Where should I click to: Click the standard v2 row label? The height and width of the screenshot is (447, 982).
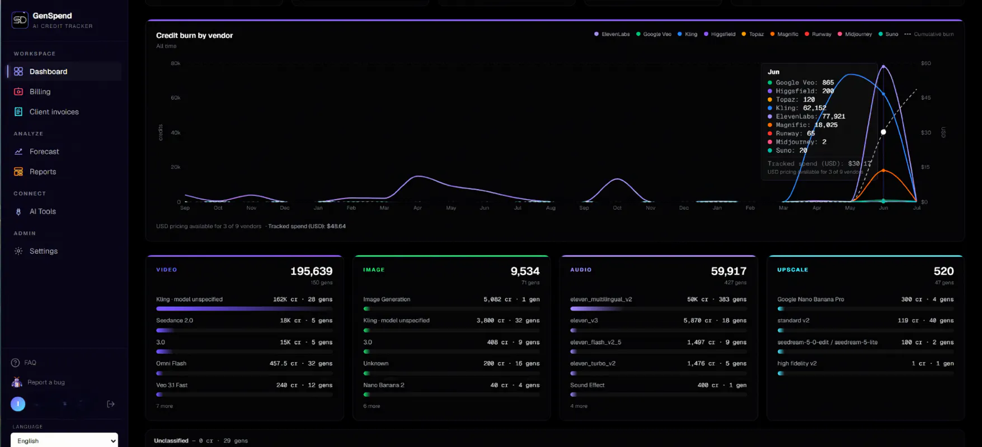pyautogui.click(x=793, y=321)
